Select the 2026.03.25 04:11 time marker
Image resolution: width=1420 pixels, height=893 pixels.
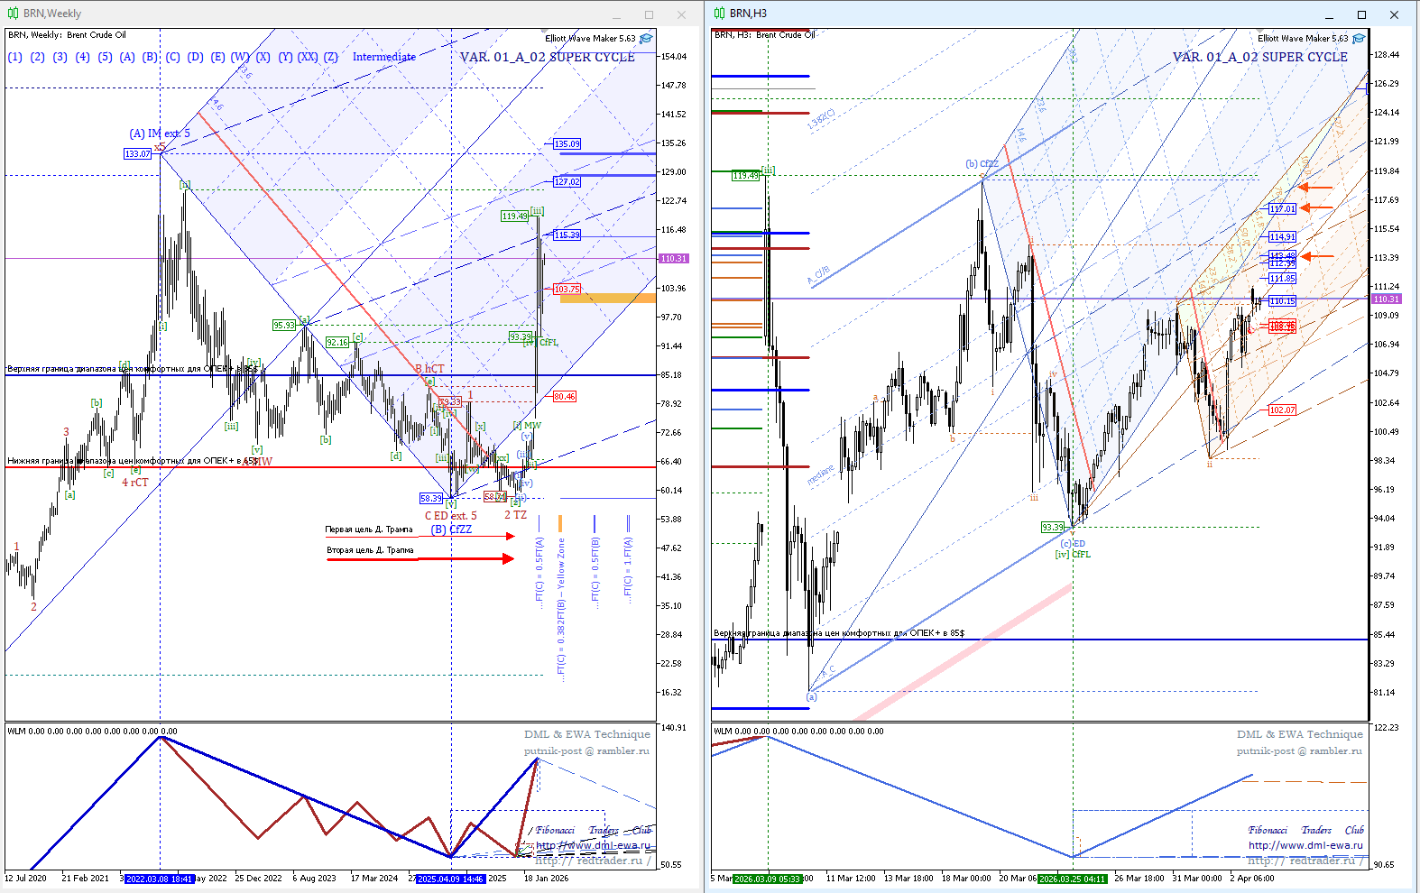coord(1072,879)
